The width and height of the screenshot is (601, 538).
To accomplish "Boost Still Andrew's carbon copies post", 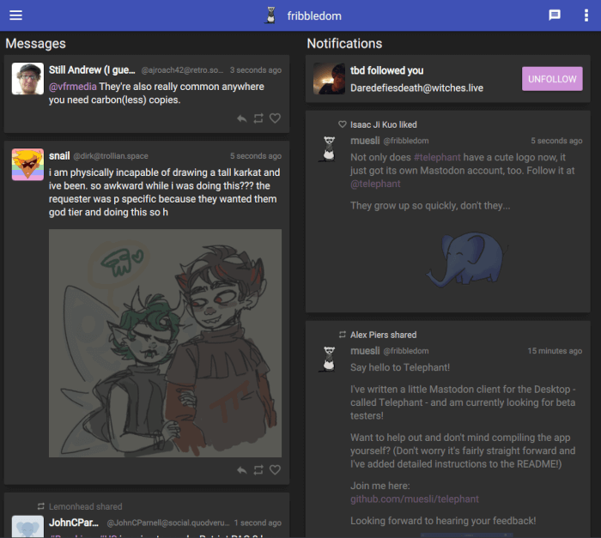I will (258, 118).
